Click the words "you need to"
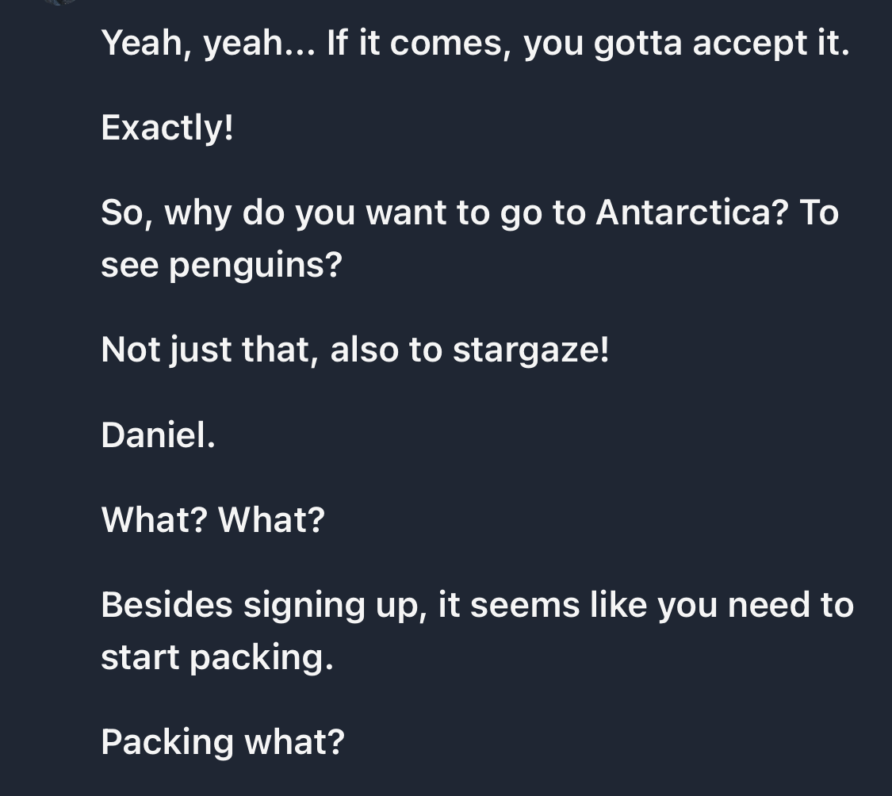Viewport: 892px width, 796px height. (x=756, y=606)
